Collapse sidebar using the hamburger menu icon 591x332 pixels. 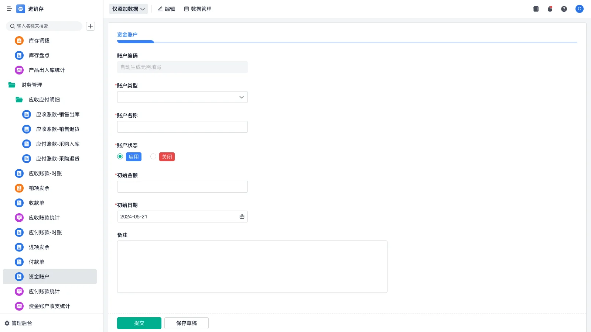coord(10,9)
